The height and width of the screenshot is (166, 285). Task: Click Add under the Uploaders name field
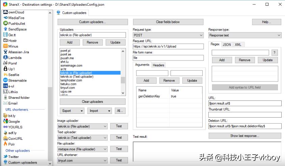point(70,42)
